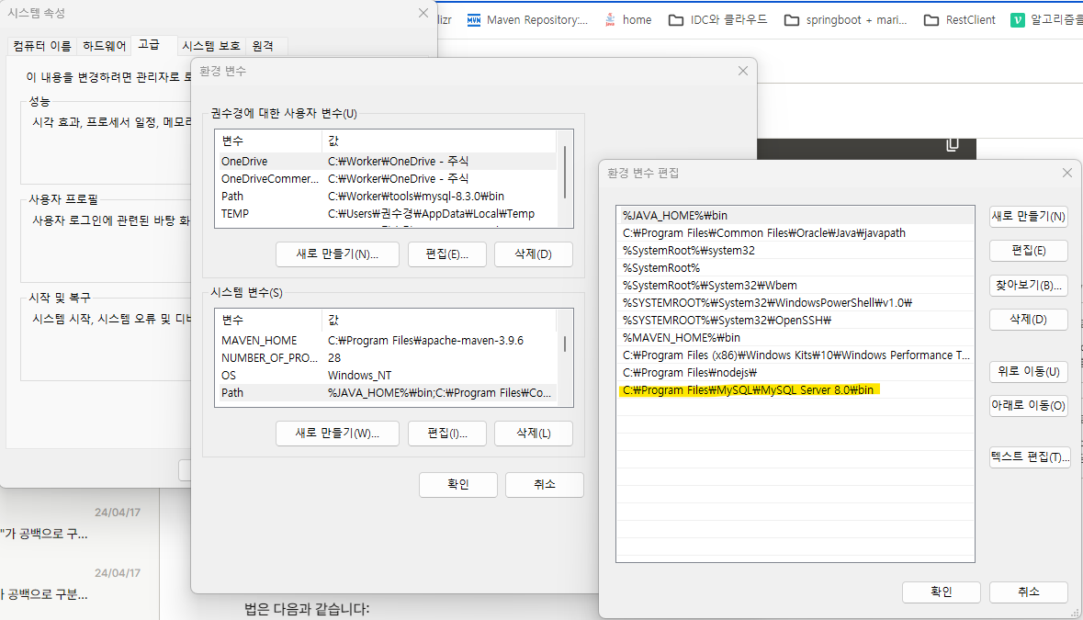Open the Maven Repository bookmark
Viewport: 1083px width, 620px height.
(x=527, y=20)
